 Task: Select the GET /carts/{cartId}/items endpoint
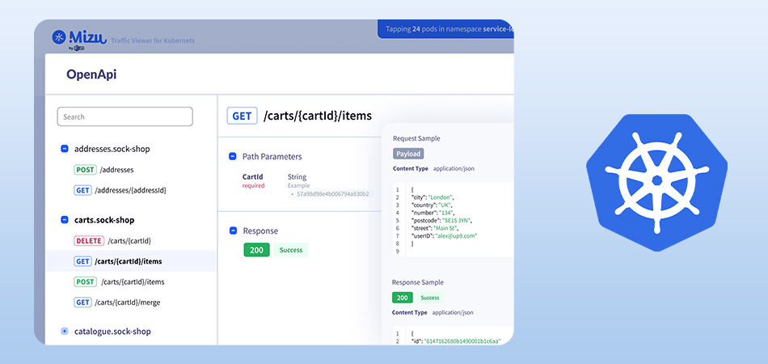pyautogui.click(x=131, y=261)
